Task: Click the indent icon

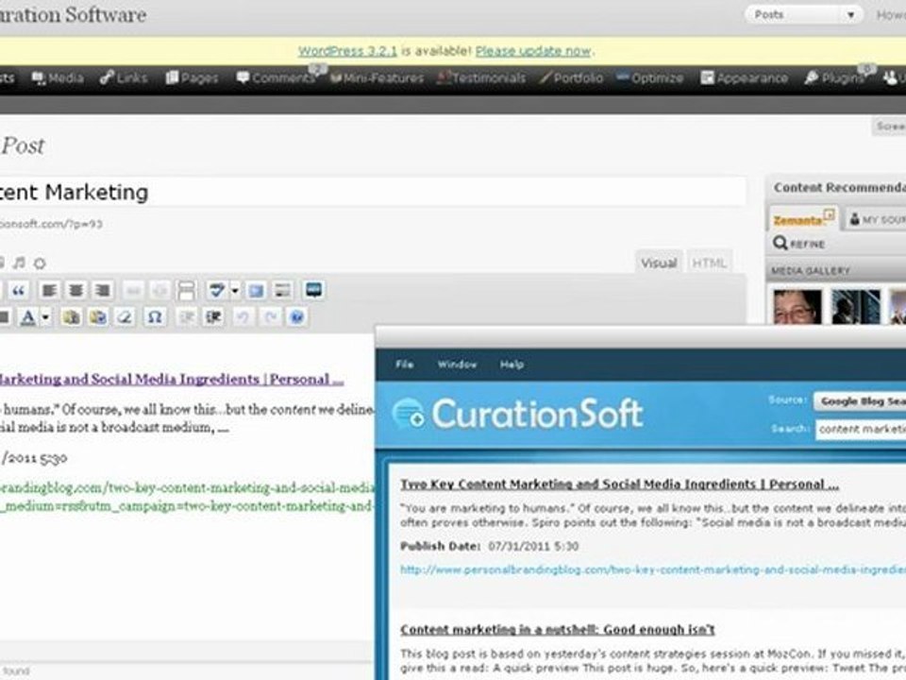Action: pyautogui.click(x=214, y=317)
